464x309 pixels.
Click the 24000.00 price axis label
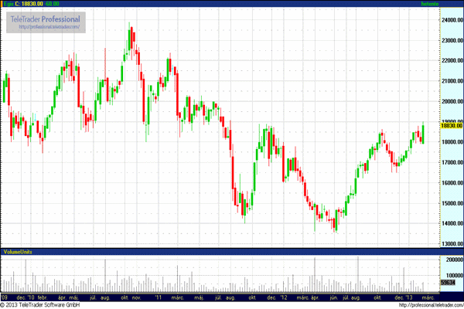pos(451,20)
